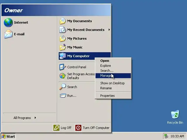Open the Recycle Bin on the desktop

click(x=175, y=114)
